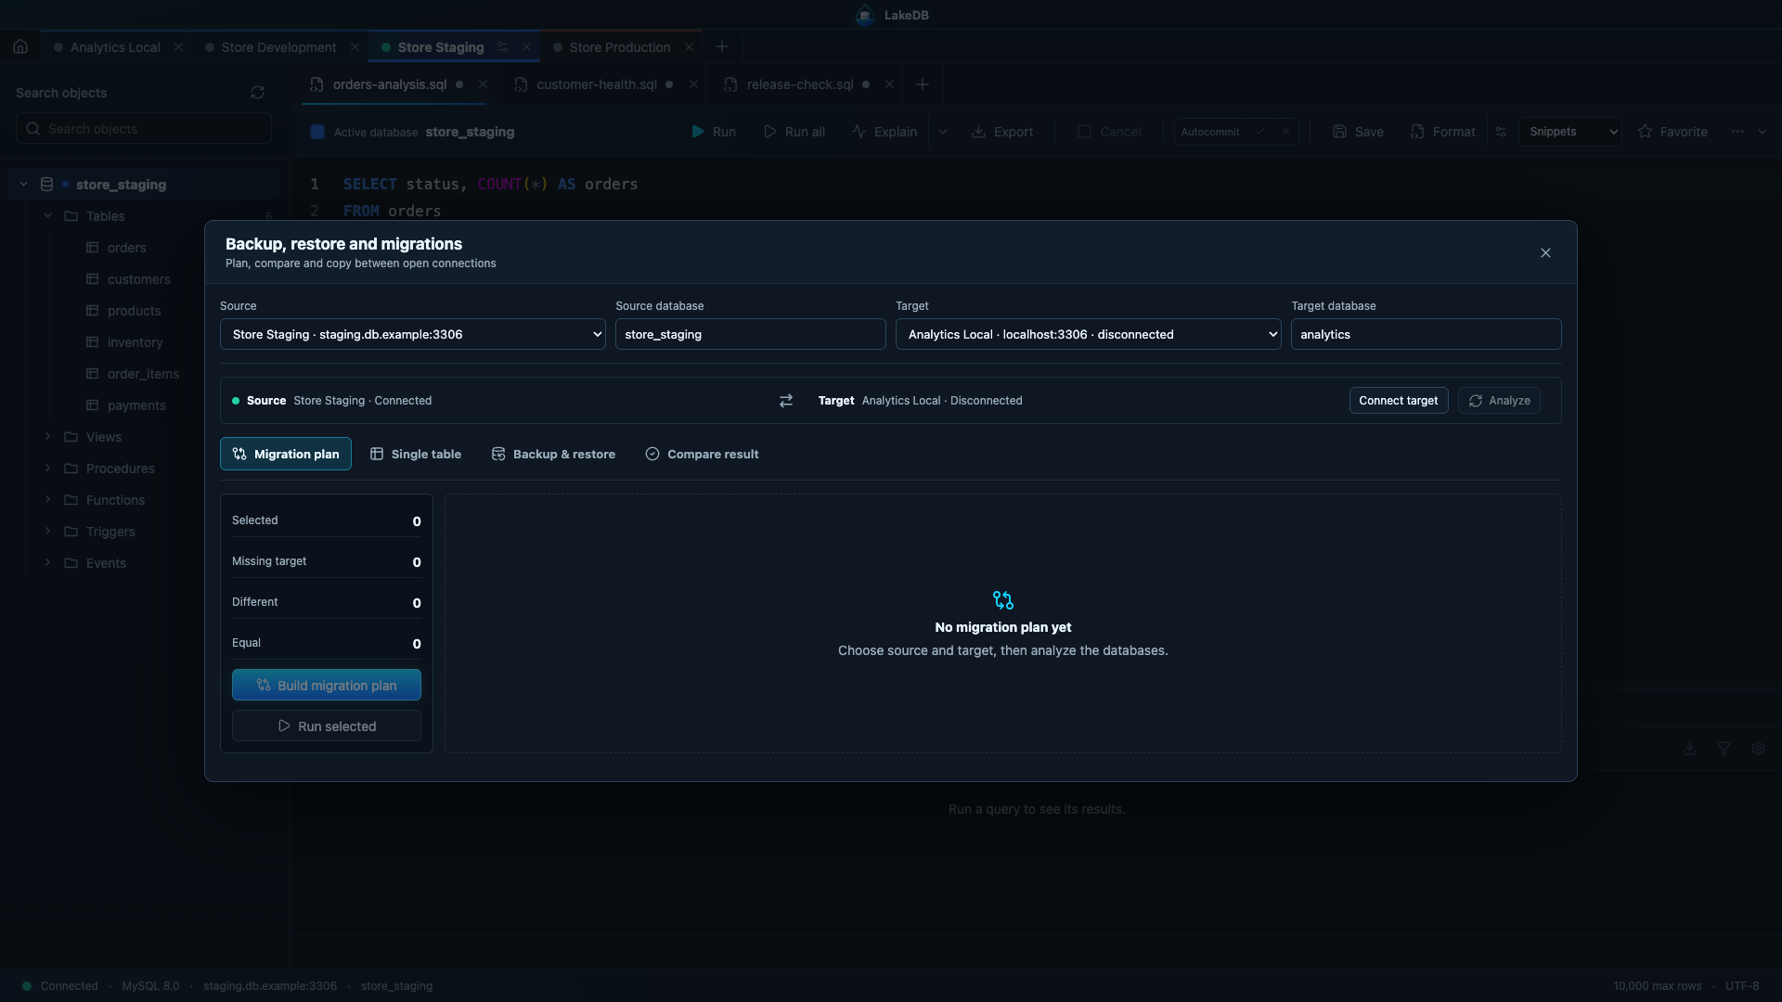The image size is (1782, 1002).
Task: Click the Run button in the editor toolbar
Action: click(714, 132)
